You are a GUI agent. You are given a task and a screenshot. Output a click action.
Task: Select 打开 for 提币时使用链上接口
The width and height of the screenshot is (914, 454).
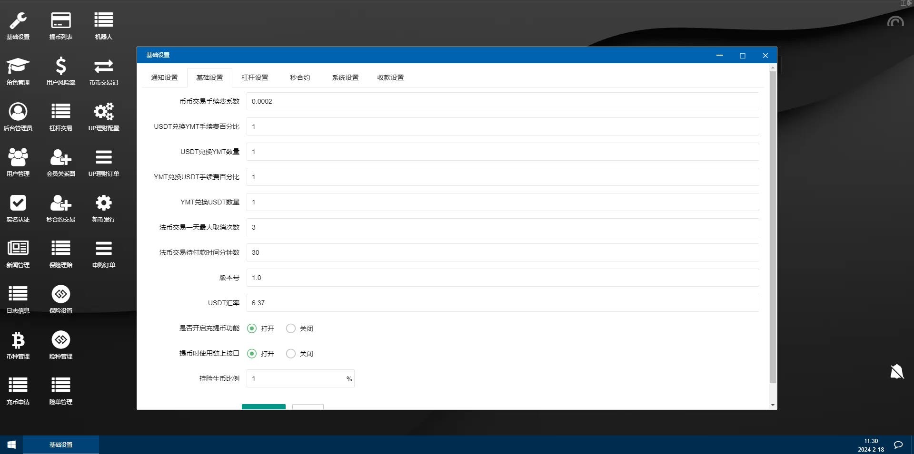(x=252, y=353)
